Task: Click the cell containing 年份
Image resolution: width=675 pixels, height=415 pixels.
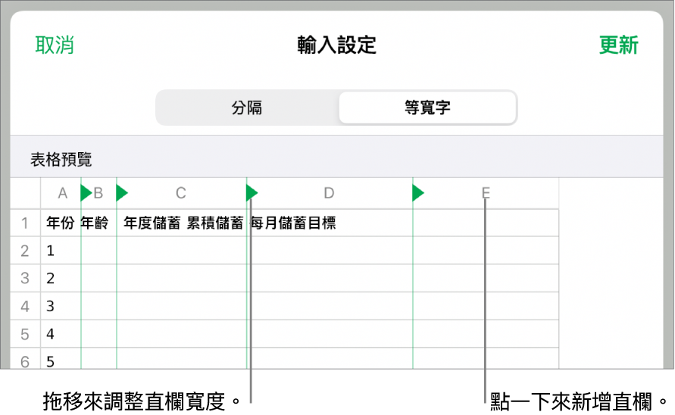Action: 61,223
